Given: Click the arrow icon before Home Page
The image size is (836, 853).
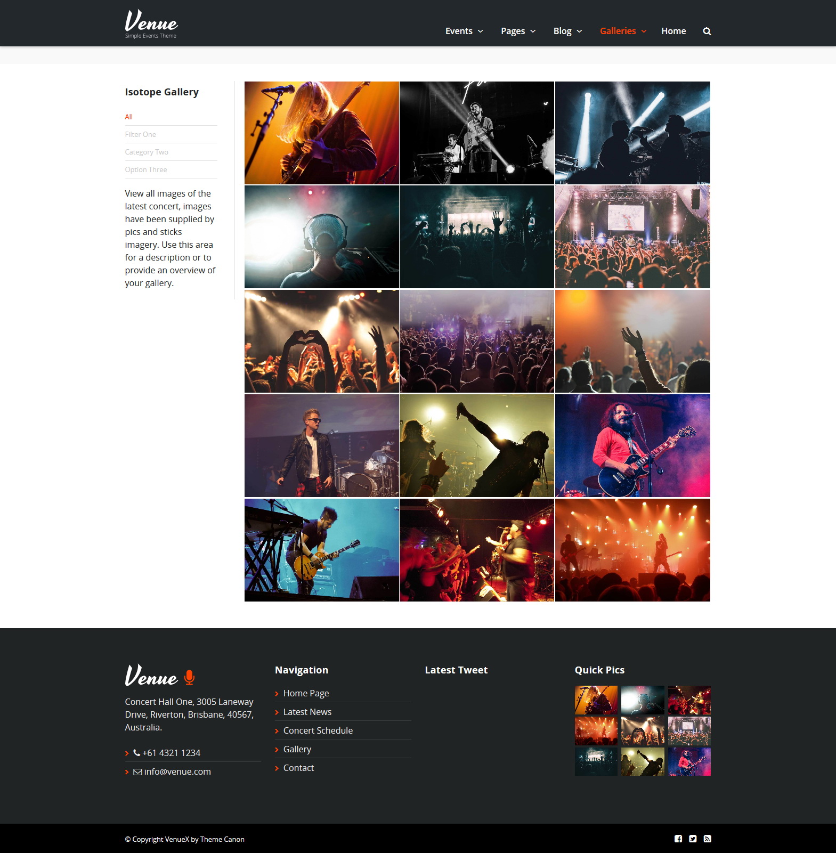Looking at the screenshot, I should (x=277, y=694).
